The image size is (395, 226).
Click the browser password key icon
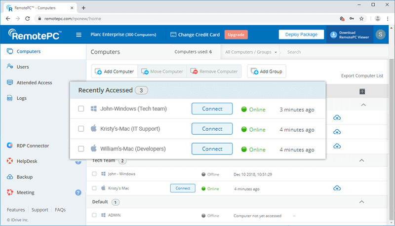[x=352, y=19]
